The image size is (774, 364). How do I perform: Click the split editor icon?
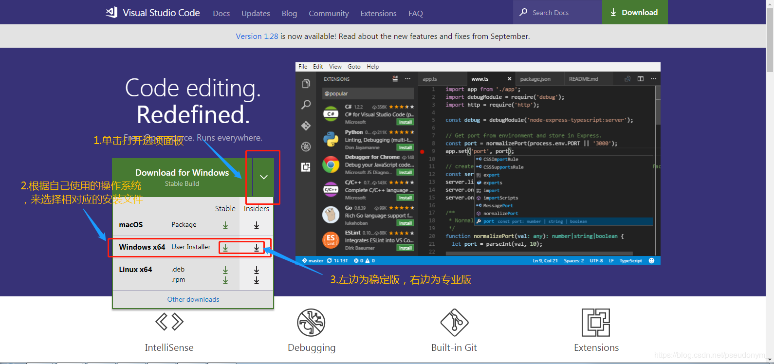(x=640, y=79)
